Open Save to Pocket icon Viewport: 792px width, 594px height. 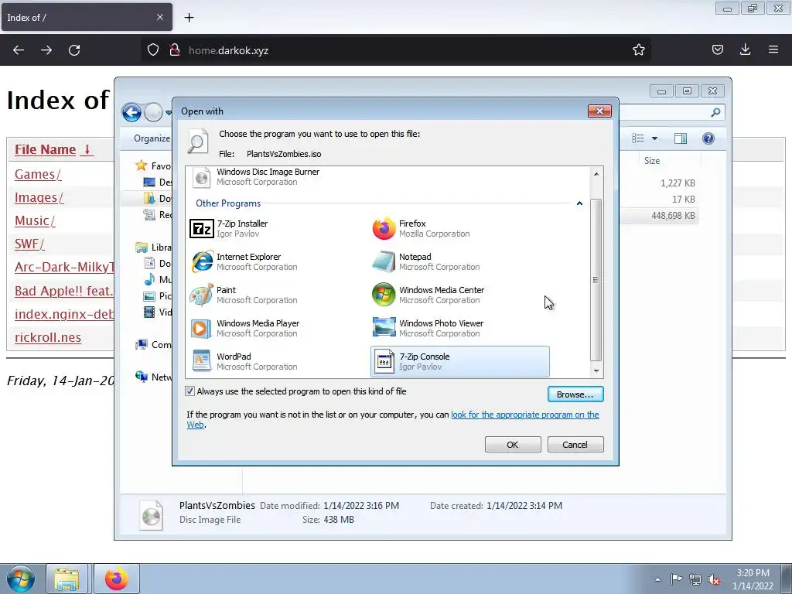click(x=718, y=49)
